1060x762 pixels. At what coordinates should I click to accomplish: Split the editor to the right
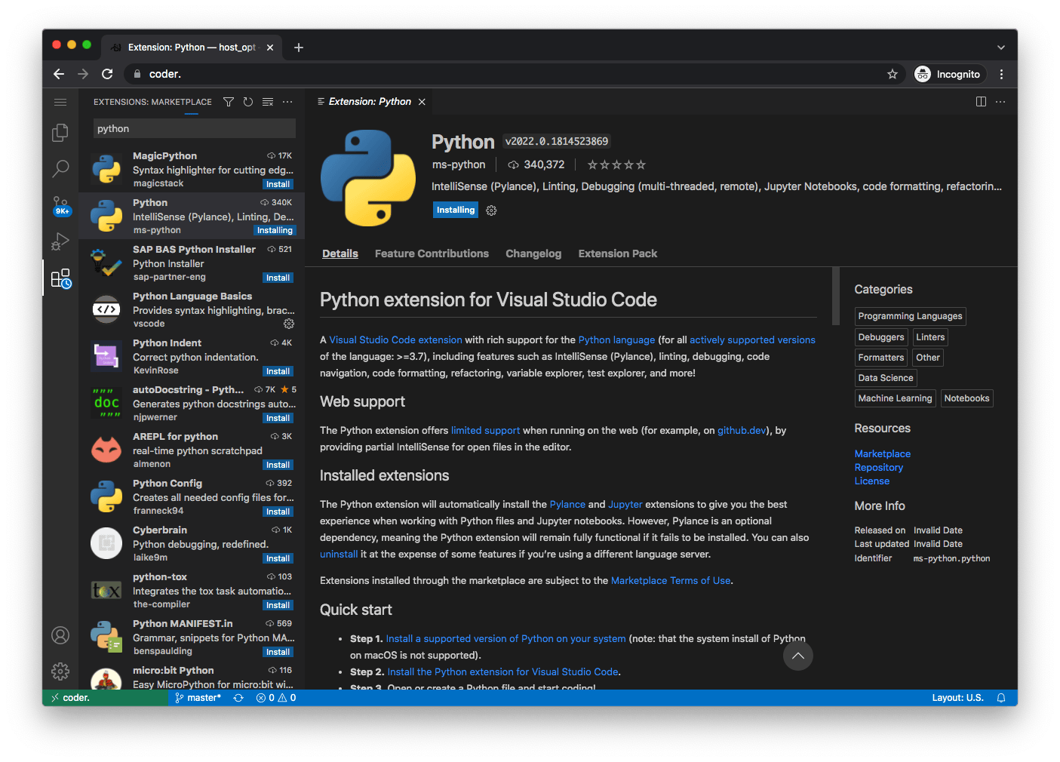[981, 102]
